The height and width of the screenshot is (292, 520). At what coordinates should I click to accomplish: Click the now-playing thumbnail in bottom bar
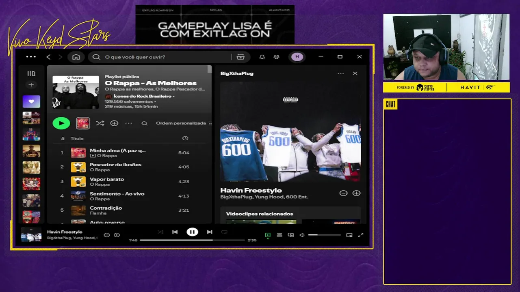click(31, 235)
